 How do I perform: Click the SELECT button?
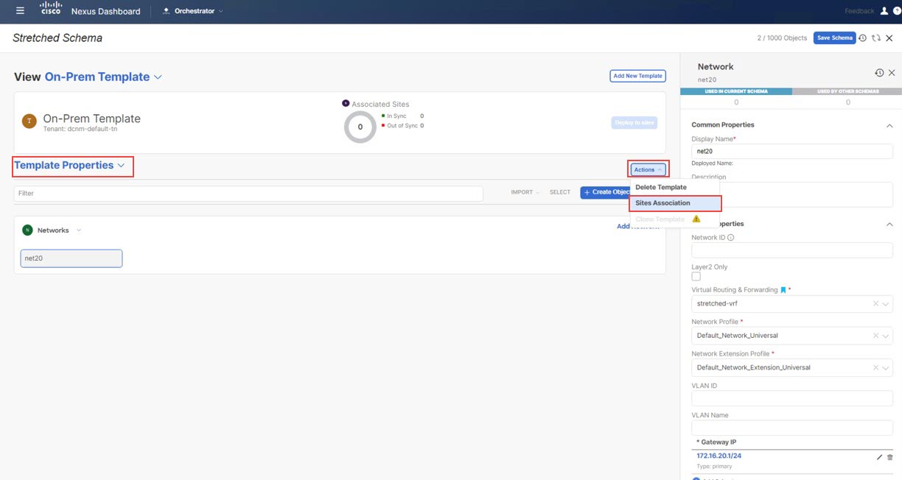(560, 193)
